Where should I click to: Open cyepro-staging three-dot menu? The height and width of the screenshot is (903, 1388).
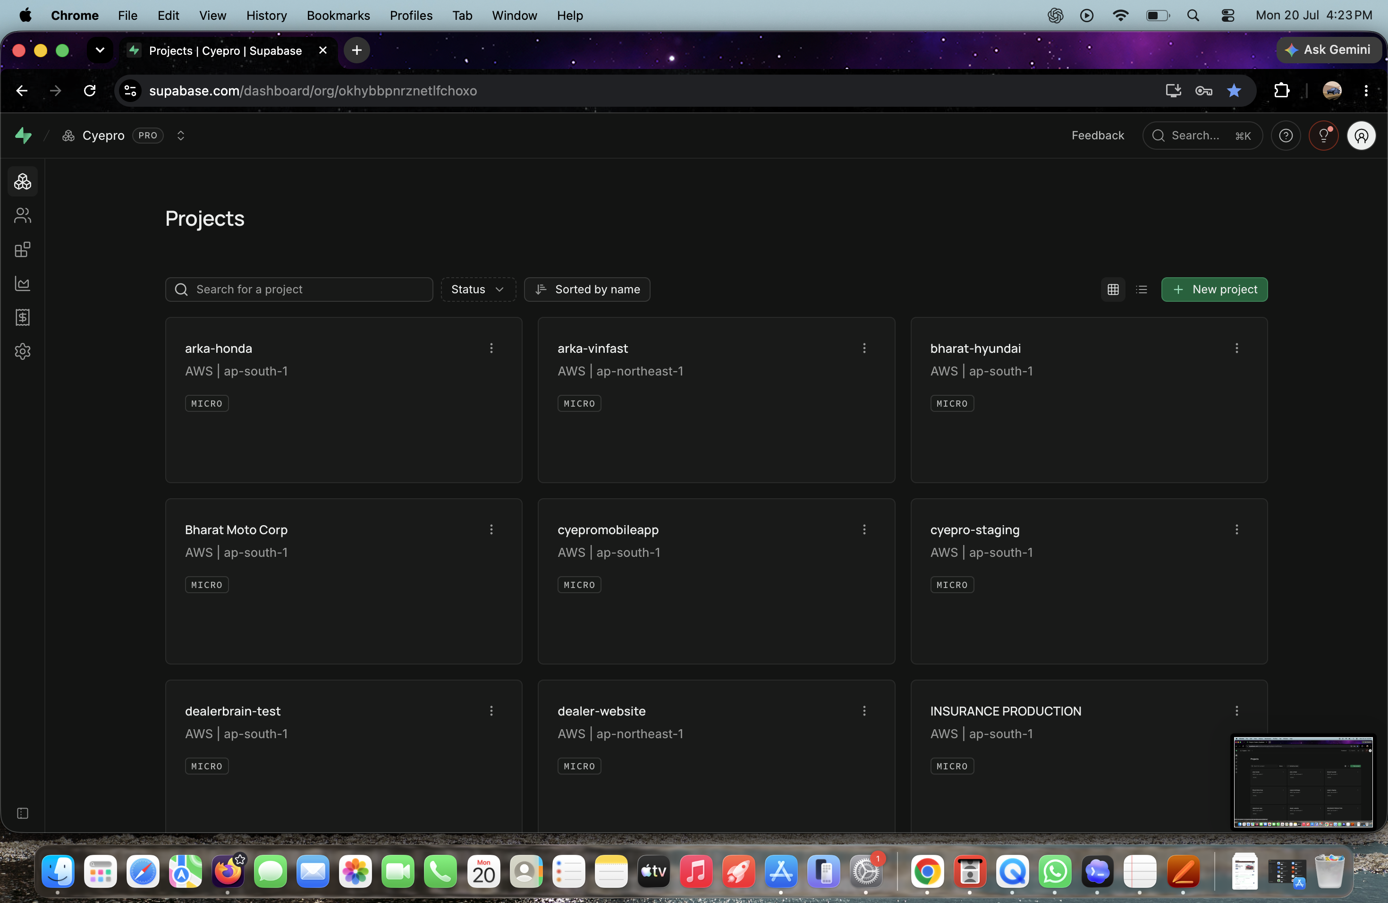pos(1236,530)
